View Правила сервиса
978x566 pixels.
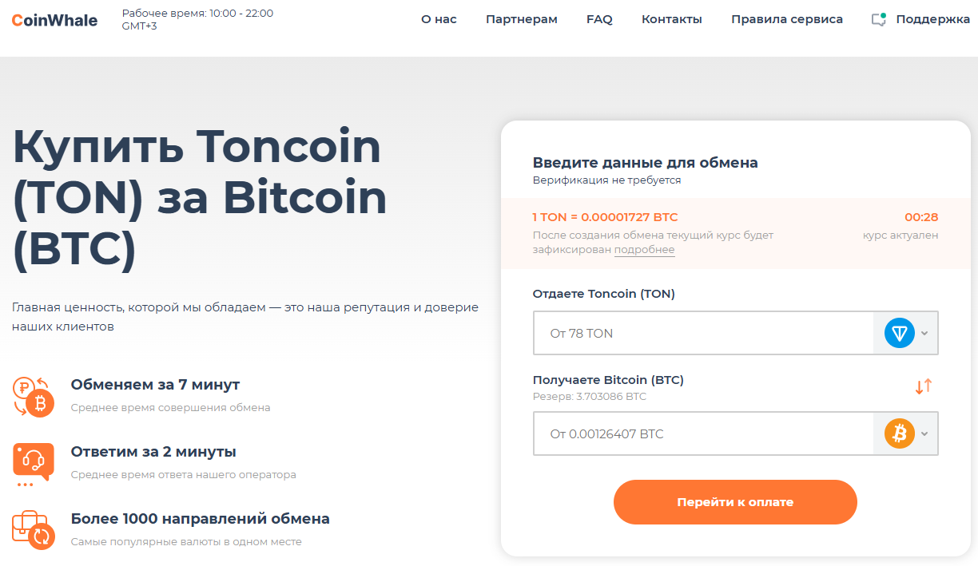(786, 19)
